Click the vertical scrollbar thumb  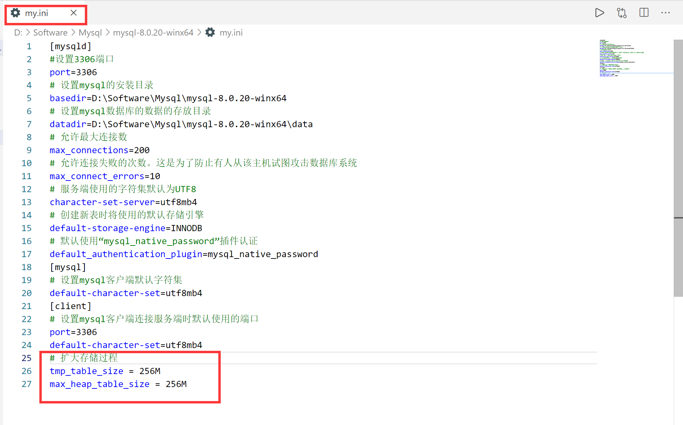coord(678,168)
